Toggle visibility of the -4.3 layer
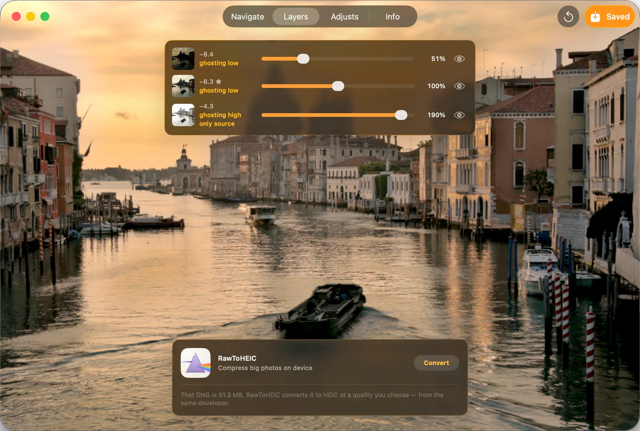This screenshot has height=431, width=640. [x=459, y=115]
